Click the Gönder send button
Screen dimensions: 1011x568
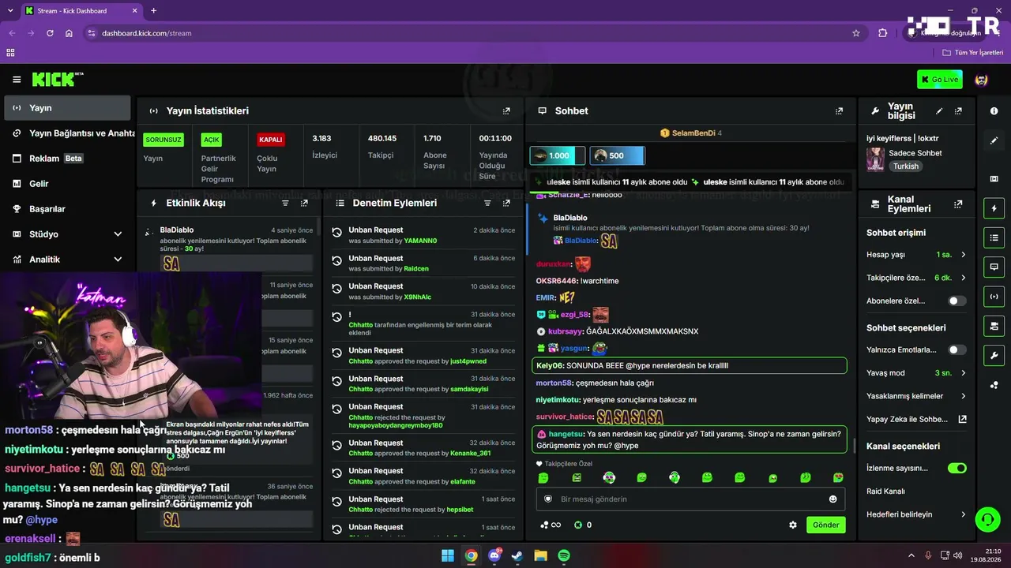pos(826,525)
